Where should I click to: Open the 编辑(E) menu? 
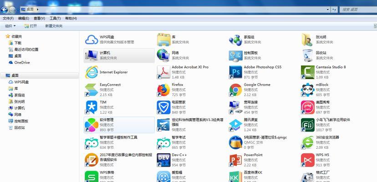pyautogui.click(x=24, y=19)
